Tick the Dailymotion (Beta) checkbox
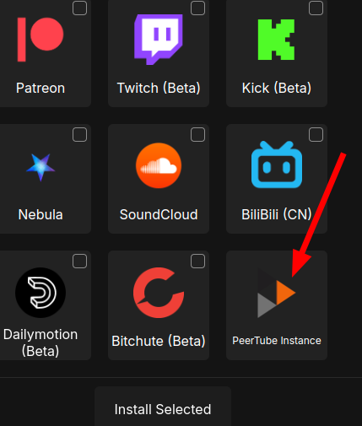 tap(79, 262)
